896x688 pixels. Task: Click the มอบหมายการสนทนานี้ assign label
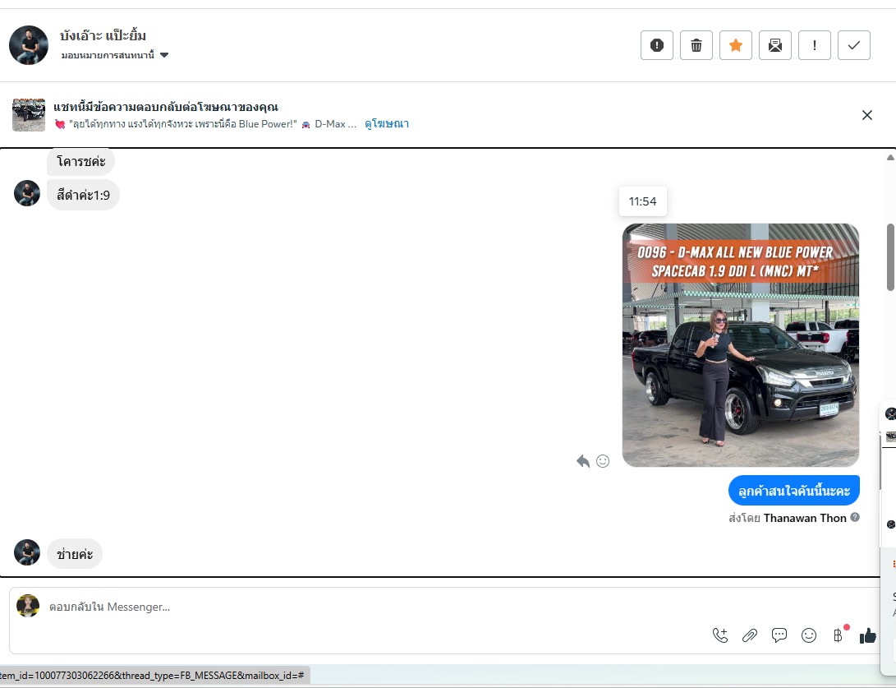108,55
